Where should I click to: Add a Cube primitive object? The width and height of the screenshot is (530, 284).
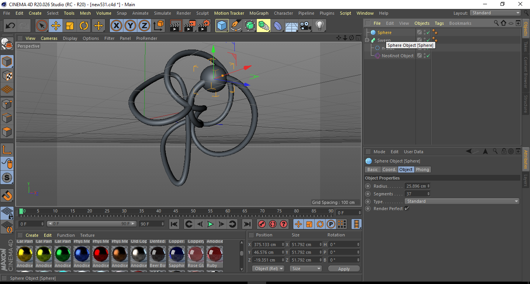tap(222, 26)
